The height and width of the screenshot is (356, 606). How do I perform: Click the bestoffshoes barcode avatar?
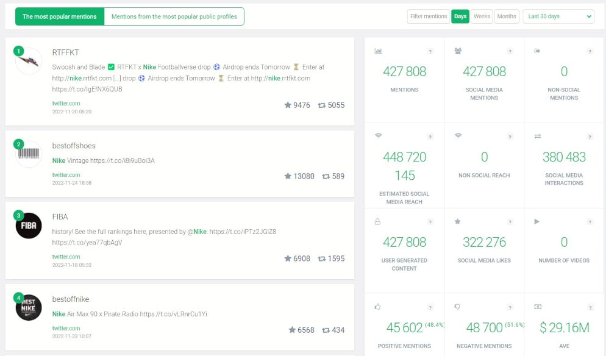pyautogui.click(x=29, y=154)
